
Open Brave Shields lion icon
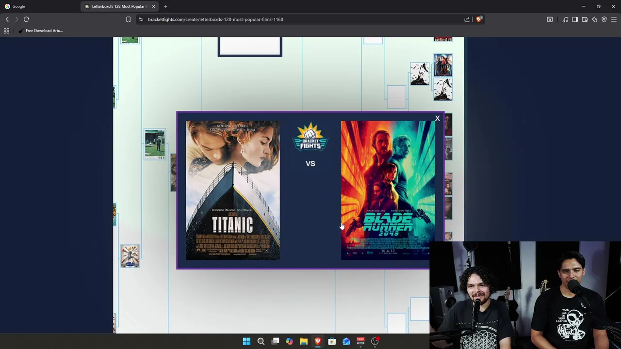[479, 19]
